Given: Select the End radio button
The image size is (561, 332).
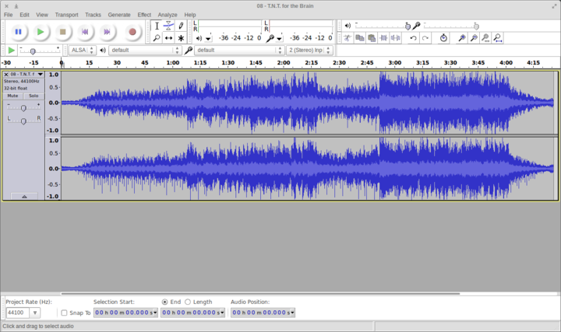Looking at the screenshot, I should coord(164,302).
